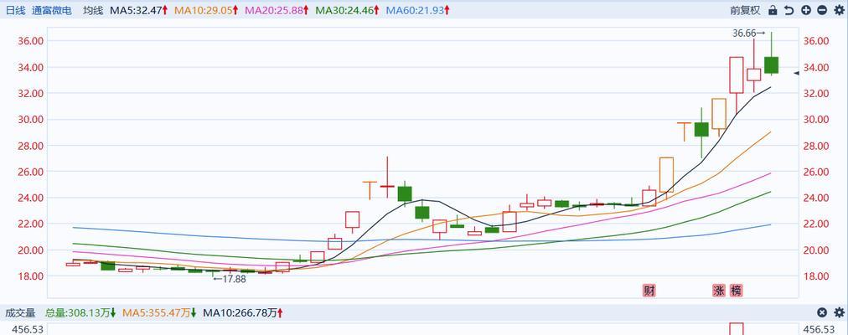Open chart settings gear in top bar
This screenshot has width=848, height=335.
[839, 10]
